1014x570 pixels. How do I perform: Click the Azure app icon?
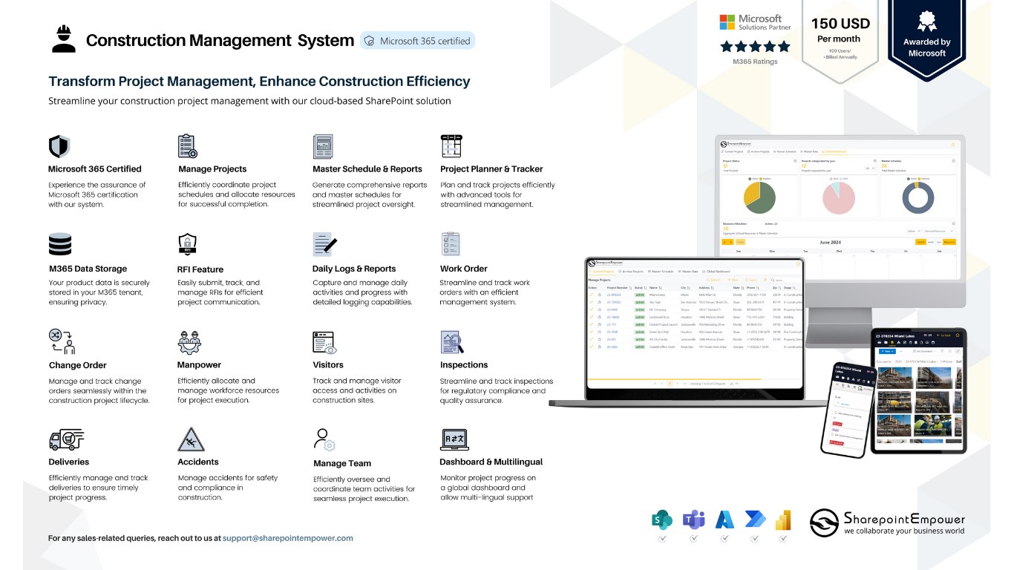click(724, 520)
